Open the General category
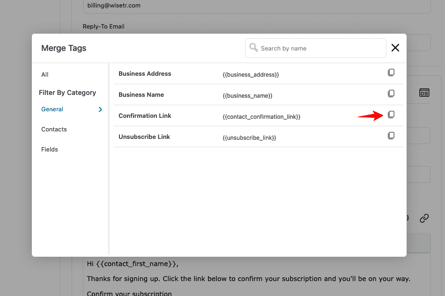 52,109
